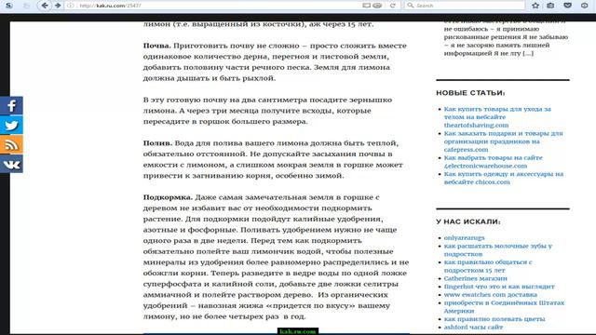This screenshot has width=596, height=335.
Task: Open article about 4electronicwarehouse.com products
Action: pyautogui.click(x=493, y=162)
